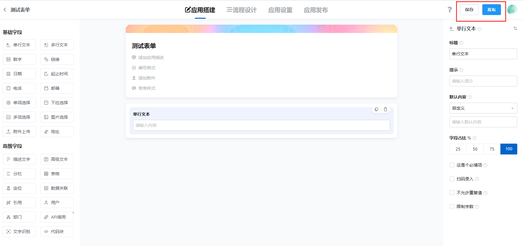The height and width of the screenshot is (246, 523).
Task: Set field width to 25 percent
Action: point(458,149)
